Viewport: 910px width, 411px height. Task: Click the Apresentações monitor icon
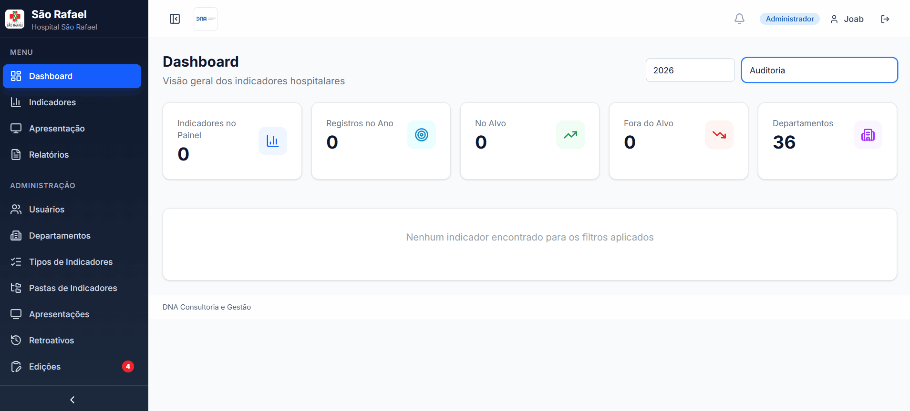point(16,314)
